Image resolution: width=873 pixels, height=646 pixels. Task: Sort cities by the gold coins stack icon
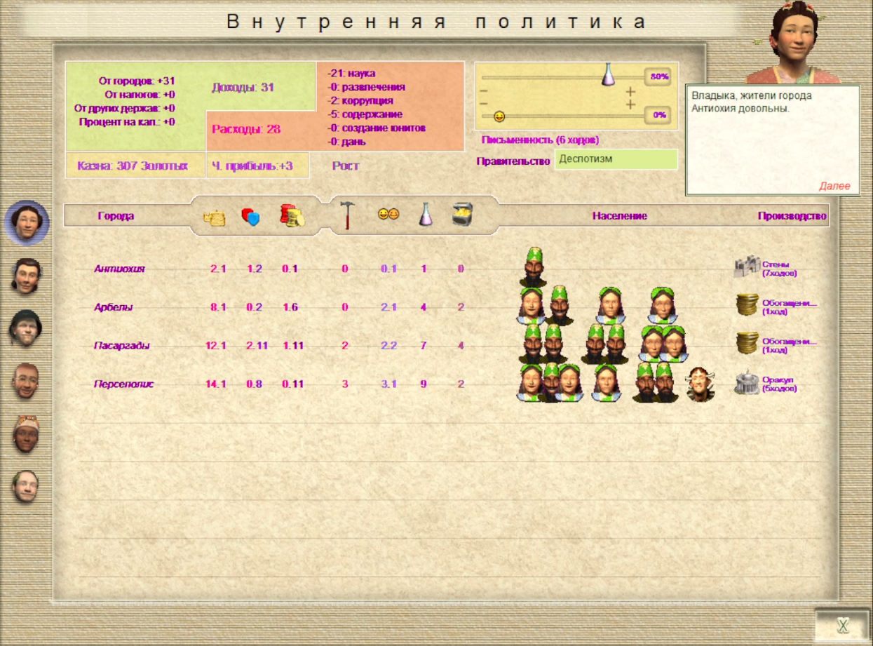[x=292, y=216]
